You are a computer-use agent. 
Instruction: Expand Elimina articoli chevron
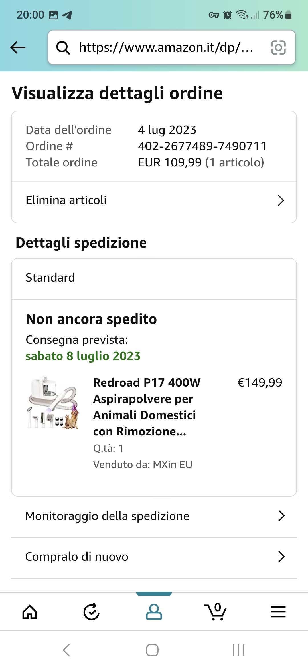tap(281, 200)
